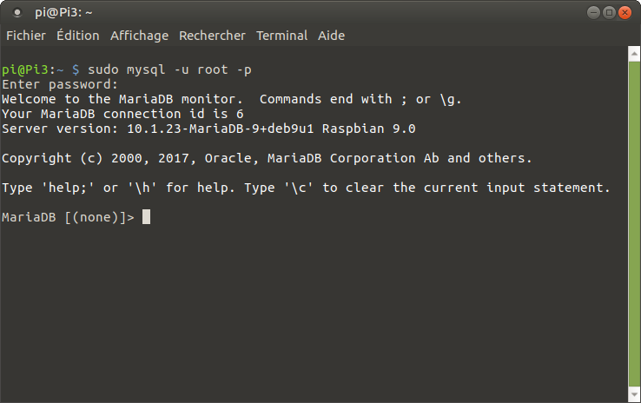This screenshot has height=403, width=641.
Task: Click the 'MariaDB [(none)]>' prompt text
Action: tap(69, 217)
